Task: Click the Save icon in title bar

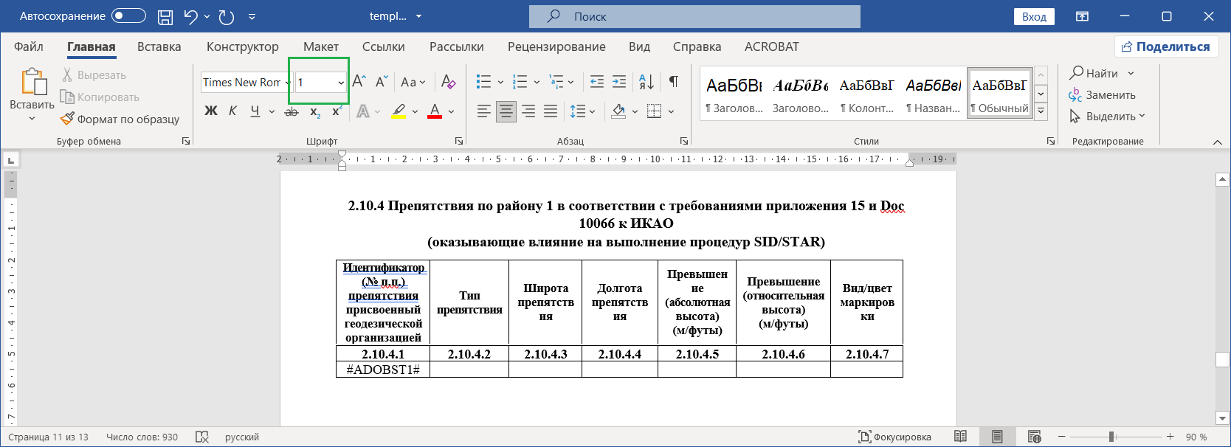Action: click(x=165, y=16)
